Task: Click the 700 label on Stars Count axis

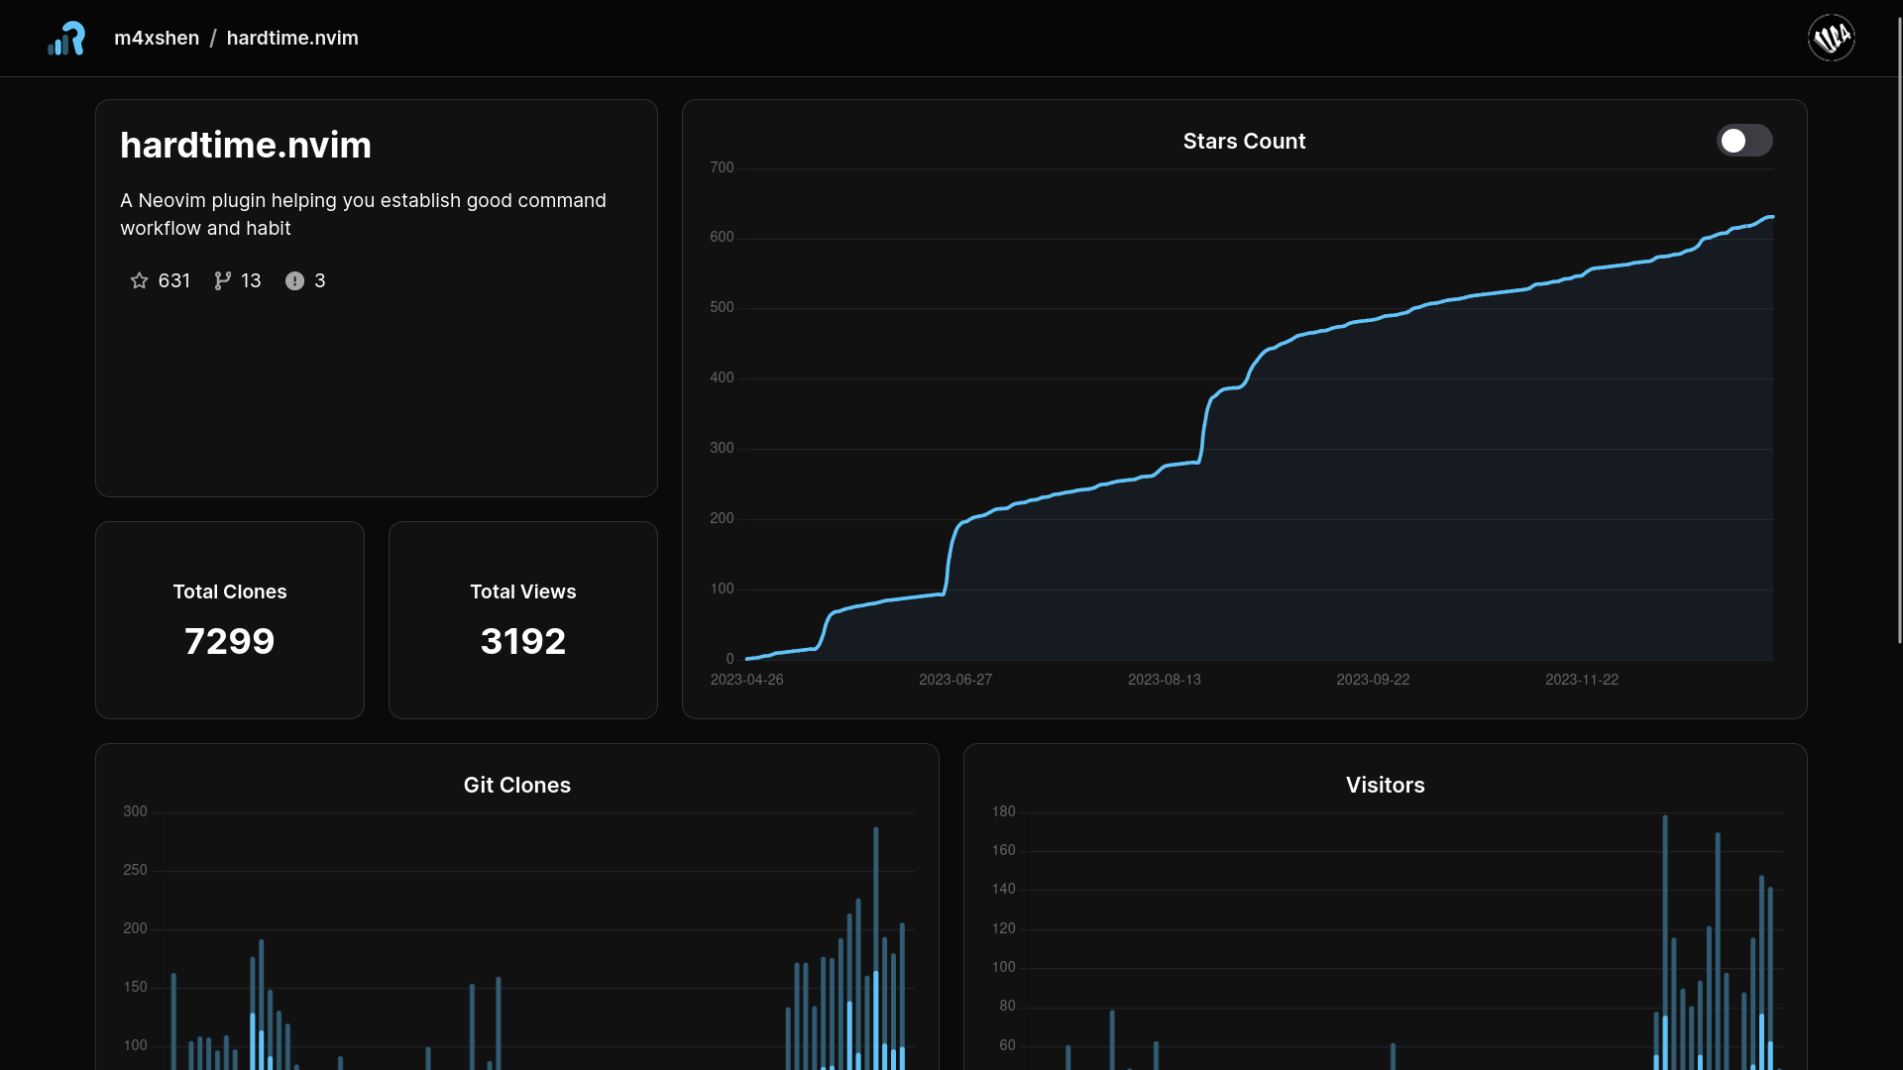Action: [x=722, y=167]
